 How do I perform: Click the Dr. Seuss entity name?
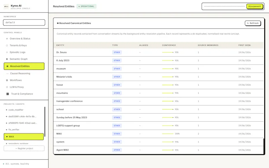pyautogui.click(x=62, y=52)
